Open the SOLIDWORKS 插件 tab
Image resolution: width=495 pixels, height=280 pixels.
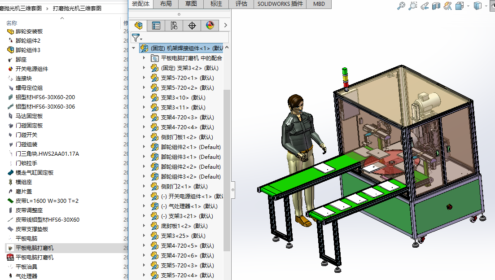tap(280, 4)
